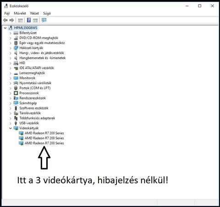Expand the Processzorok category
The height and width of the screenshot is (207, 220).
(x=11, y=93)
